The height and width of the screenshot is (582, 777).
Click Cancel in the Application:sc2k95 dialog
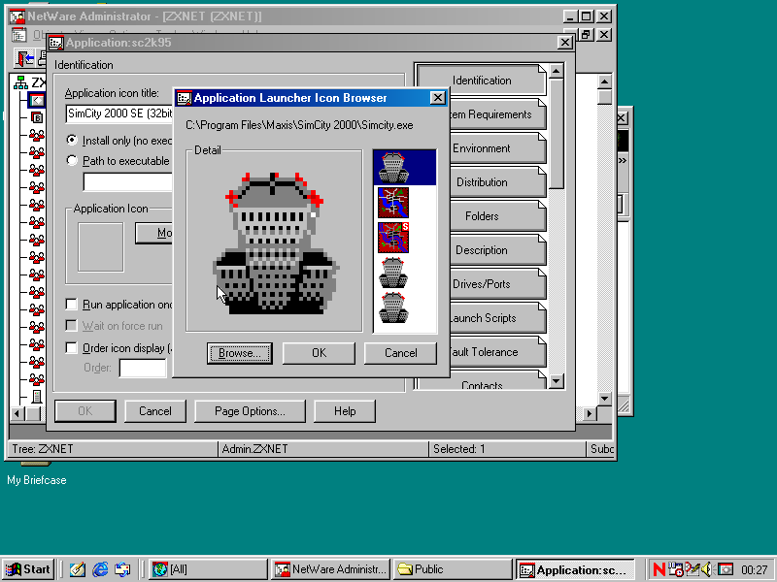(x=155, y=411)
